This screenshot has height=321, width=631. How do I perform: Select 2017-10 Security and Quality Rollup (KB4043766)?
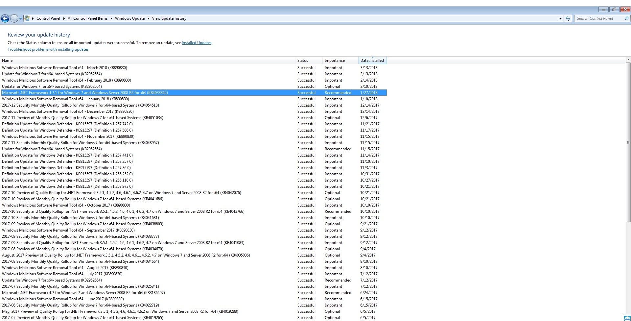click(x=194, y=211)
